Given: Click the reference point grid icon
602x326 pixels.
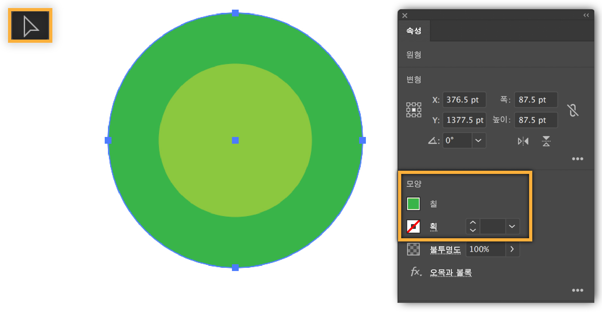Looking at the screenshot, I should point(414,110).
